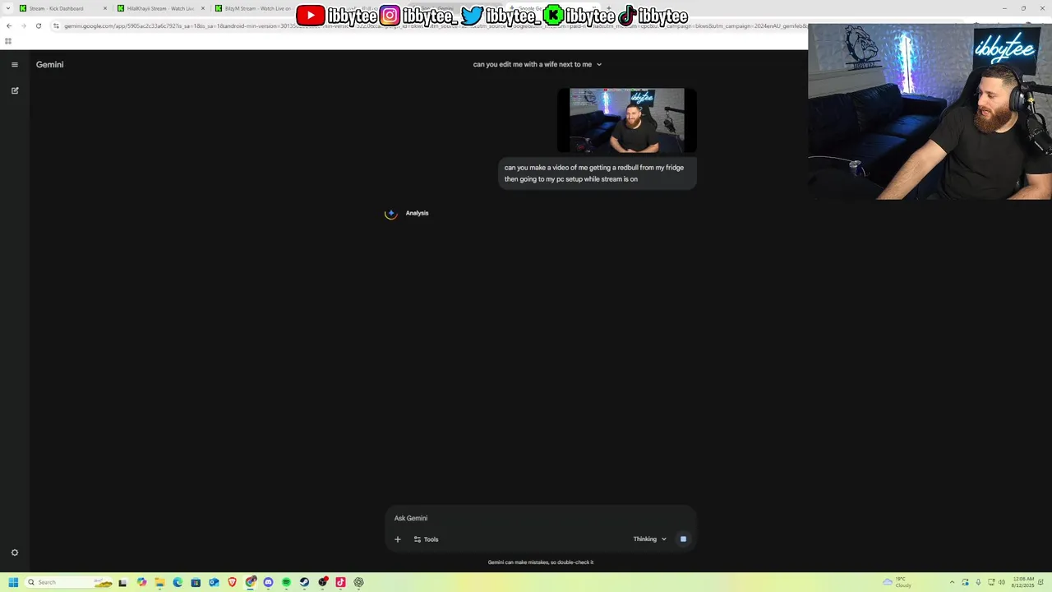1052x592 pixels.
Task: Open the clock showing 12:08 AM
Action: pos(1023,582)
